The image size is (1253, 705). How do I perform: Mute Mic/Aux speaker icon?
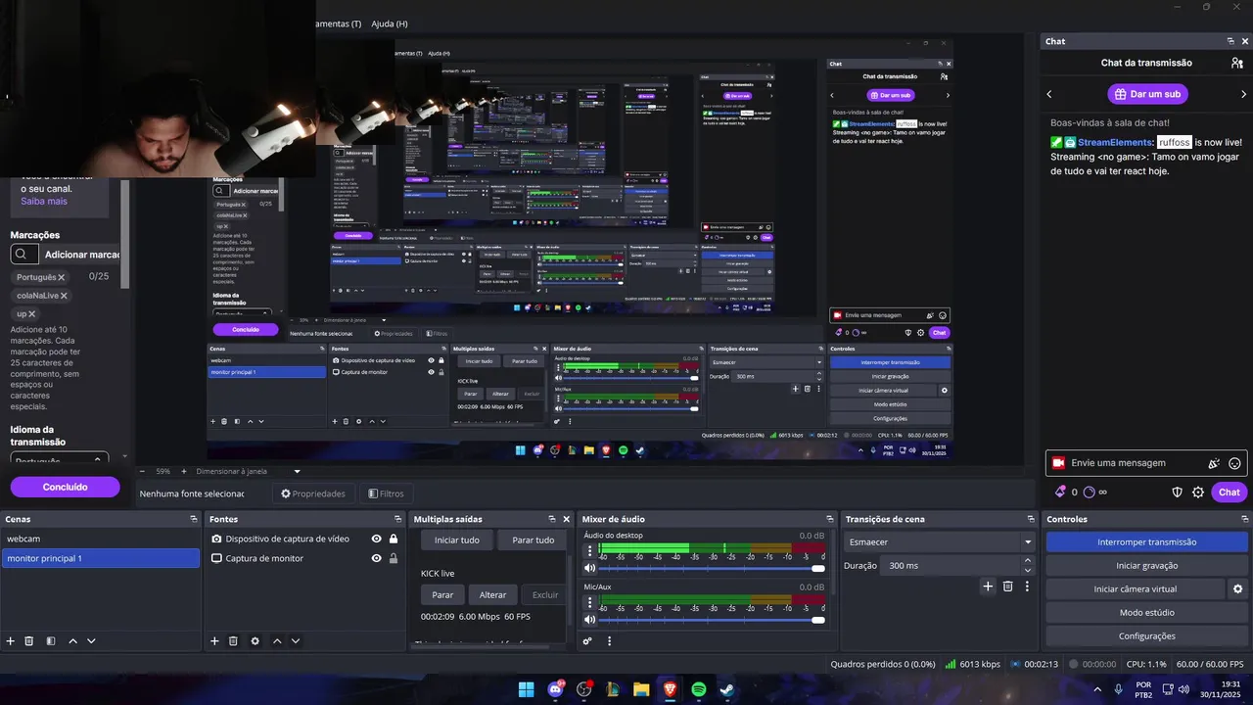tap(589, 620)
